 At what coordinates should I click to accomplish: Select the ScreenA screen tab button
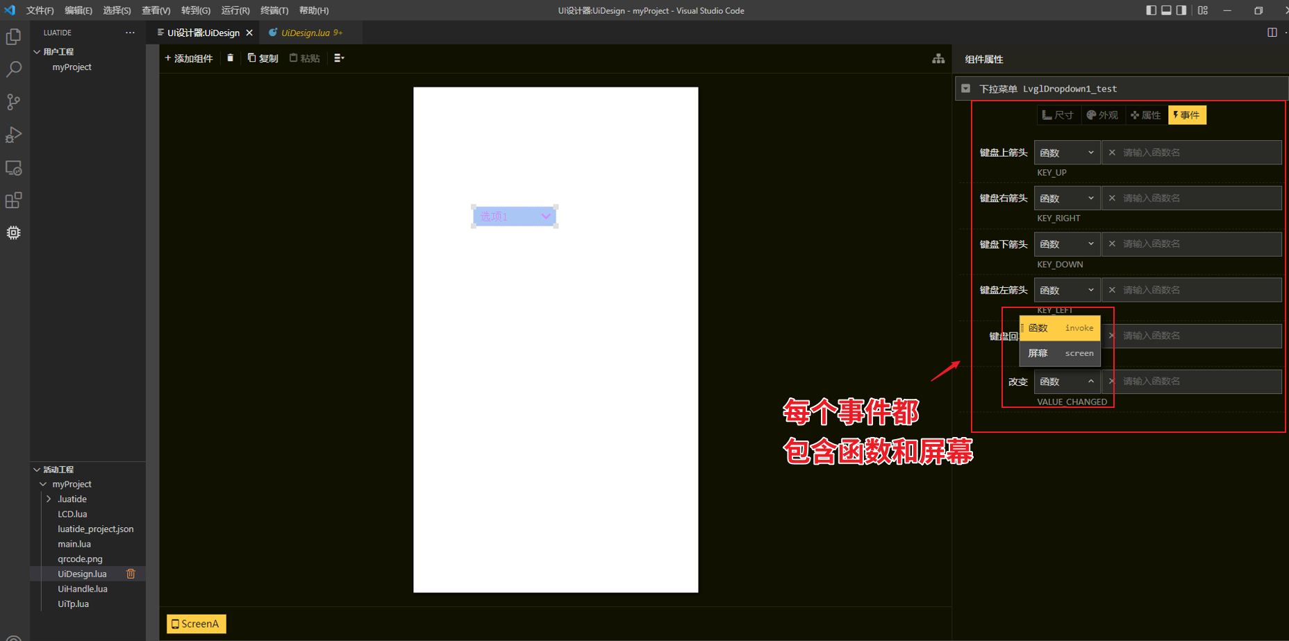pyautogui.click(x=196, y=623)
